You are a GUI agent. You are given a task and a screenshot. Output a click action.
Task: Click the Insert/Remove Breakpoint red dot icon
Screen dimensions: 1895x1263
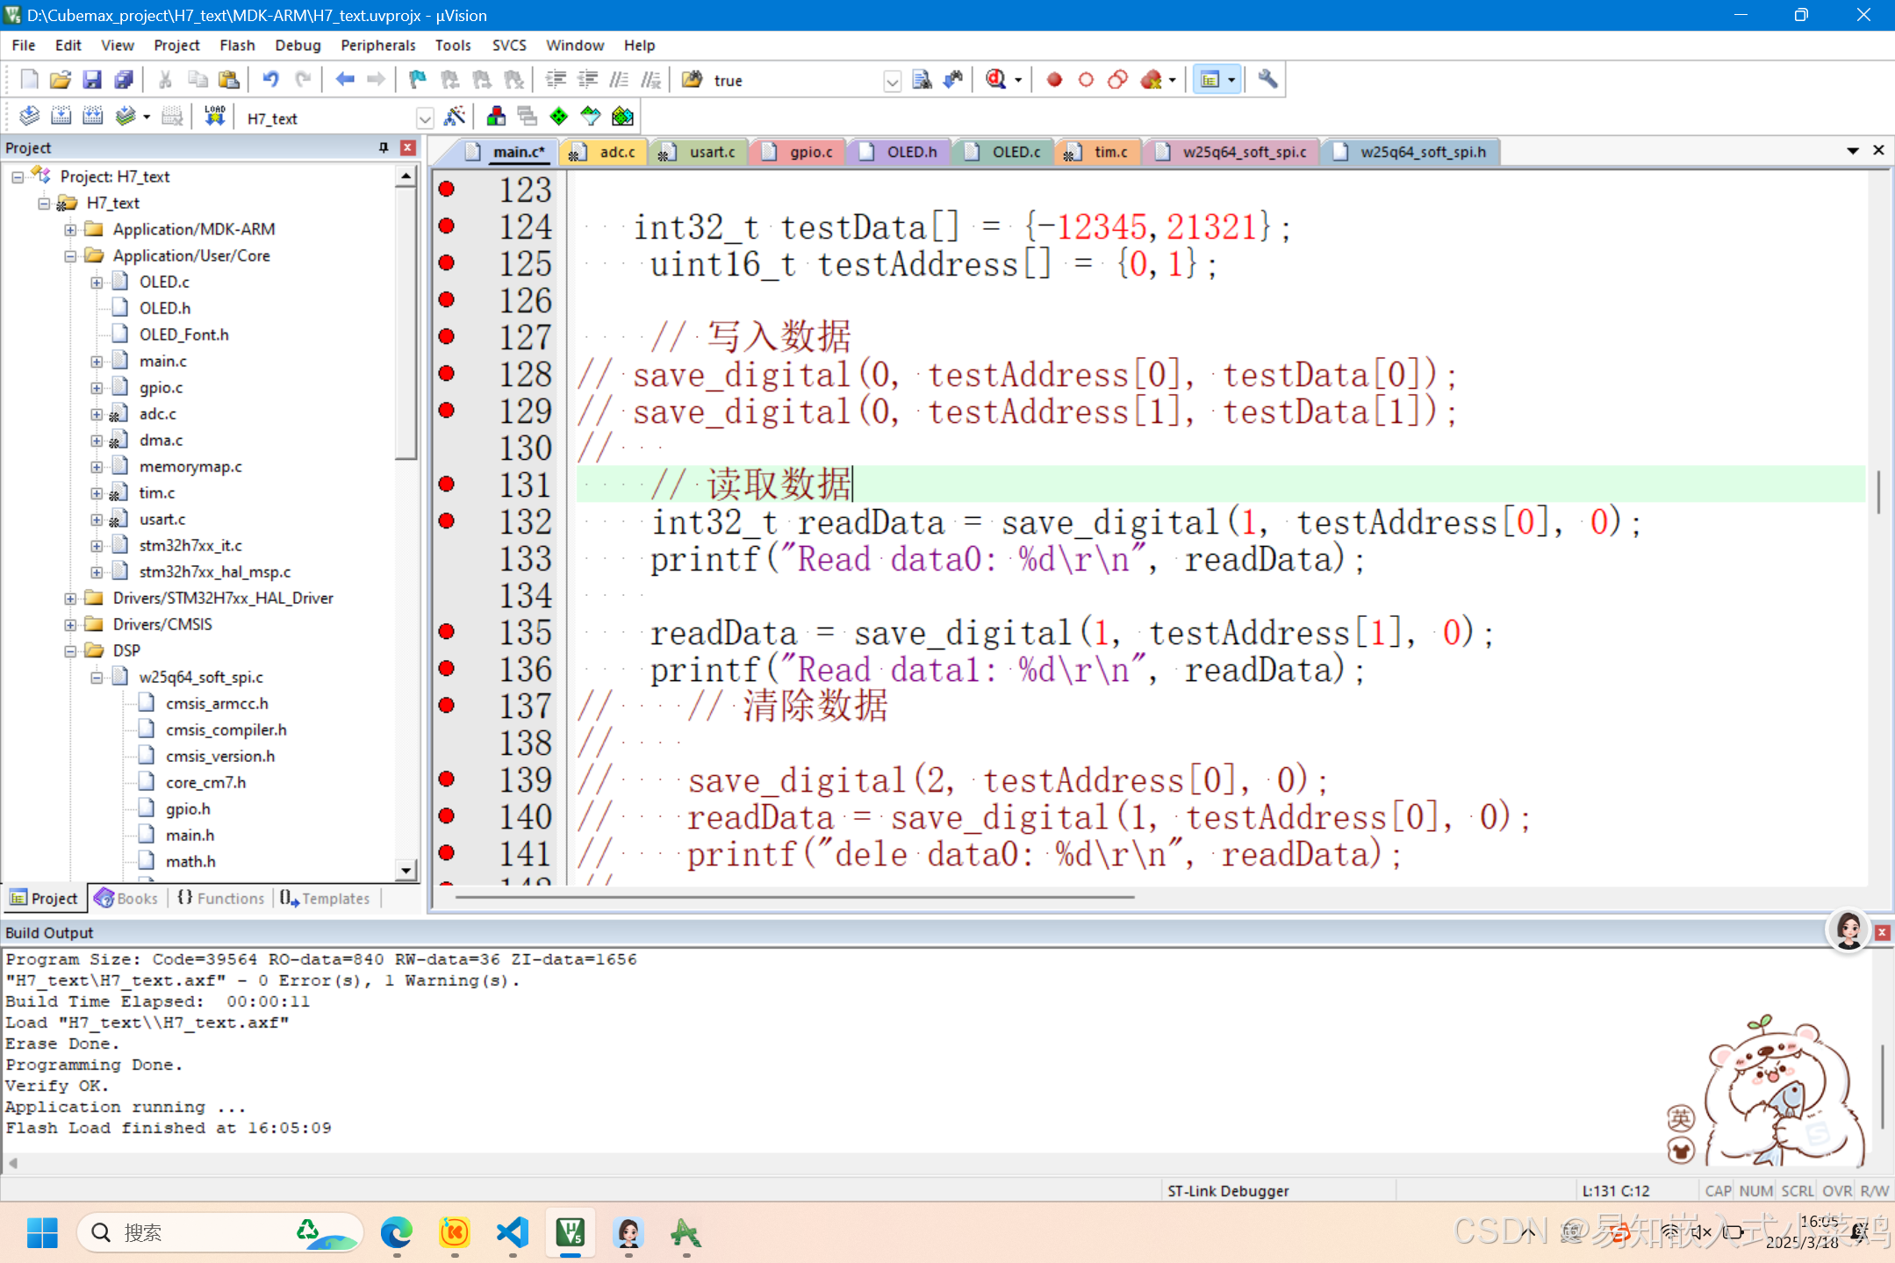tap(1054, 80)
